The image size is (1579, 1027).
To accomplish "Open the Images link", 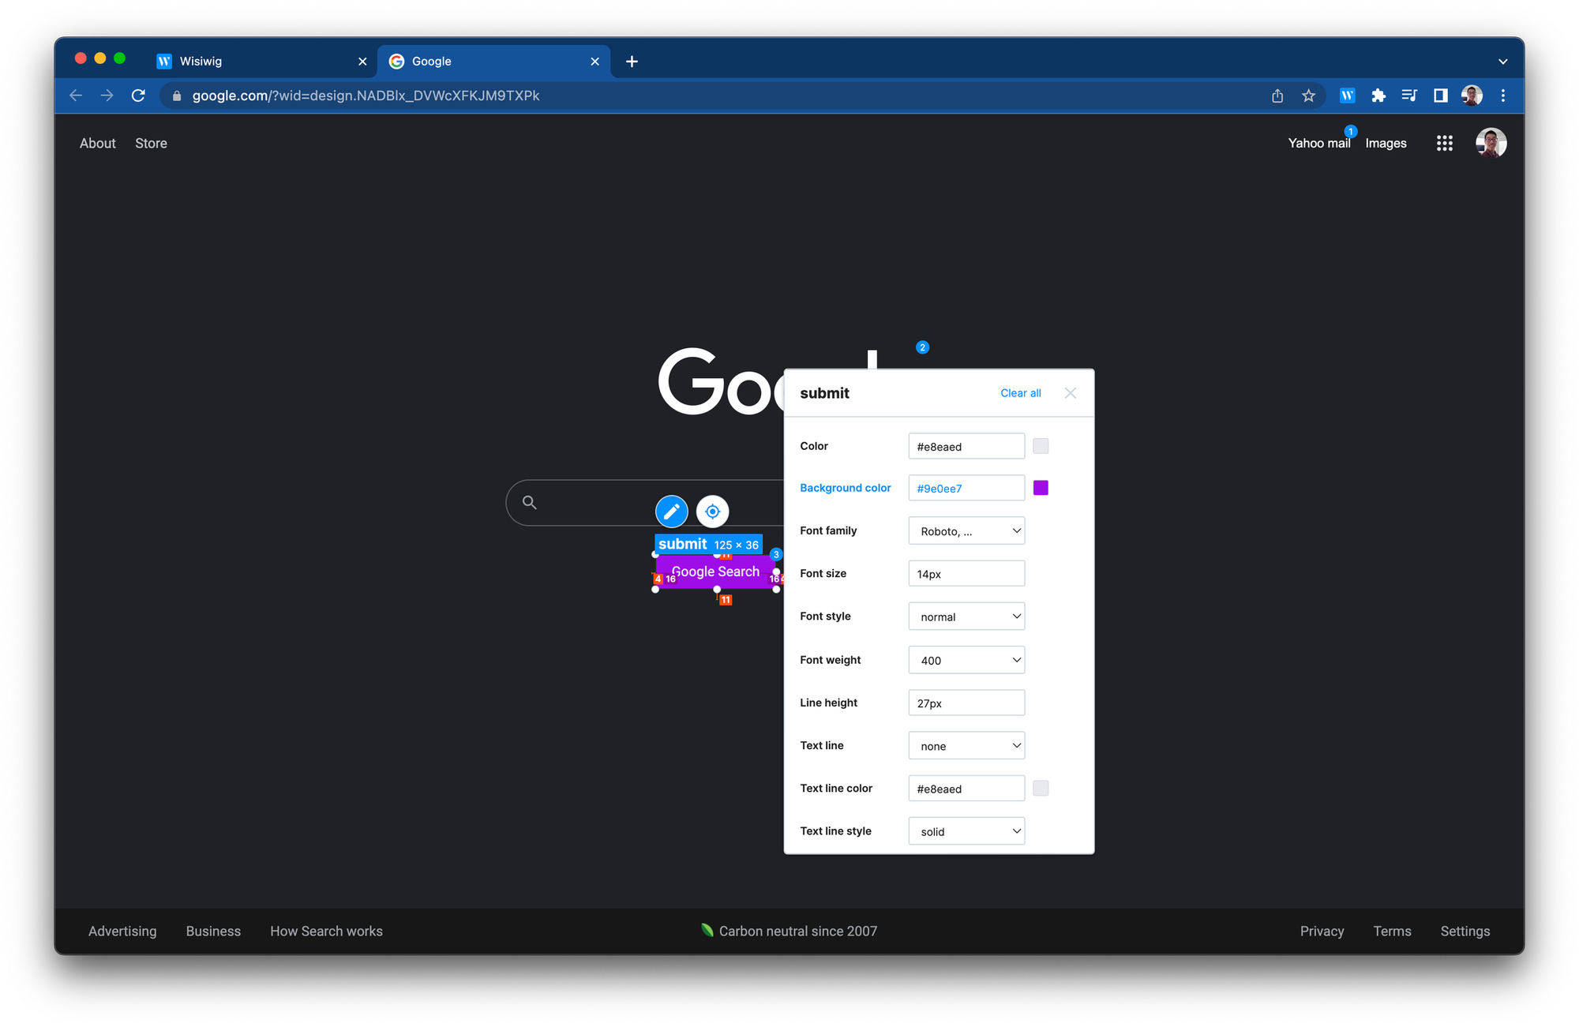I will click(x=1386, y=143).
